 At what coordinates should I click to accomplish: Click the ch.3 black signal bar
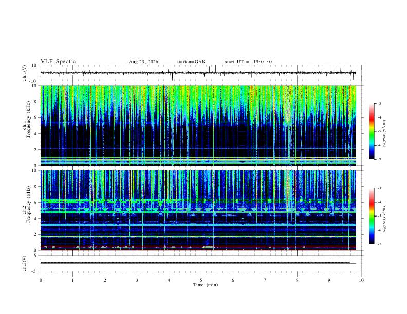point(195,263)
